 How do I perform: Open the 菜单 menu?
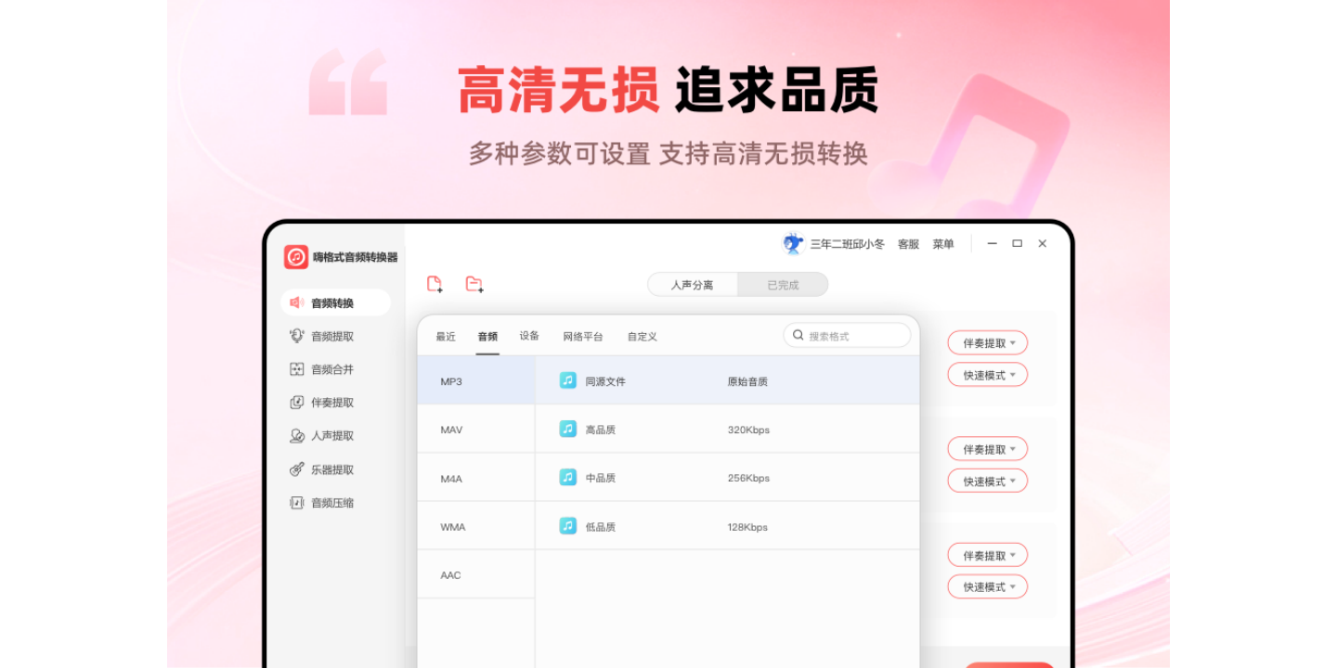[x=943, y=244]
